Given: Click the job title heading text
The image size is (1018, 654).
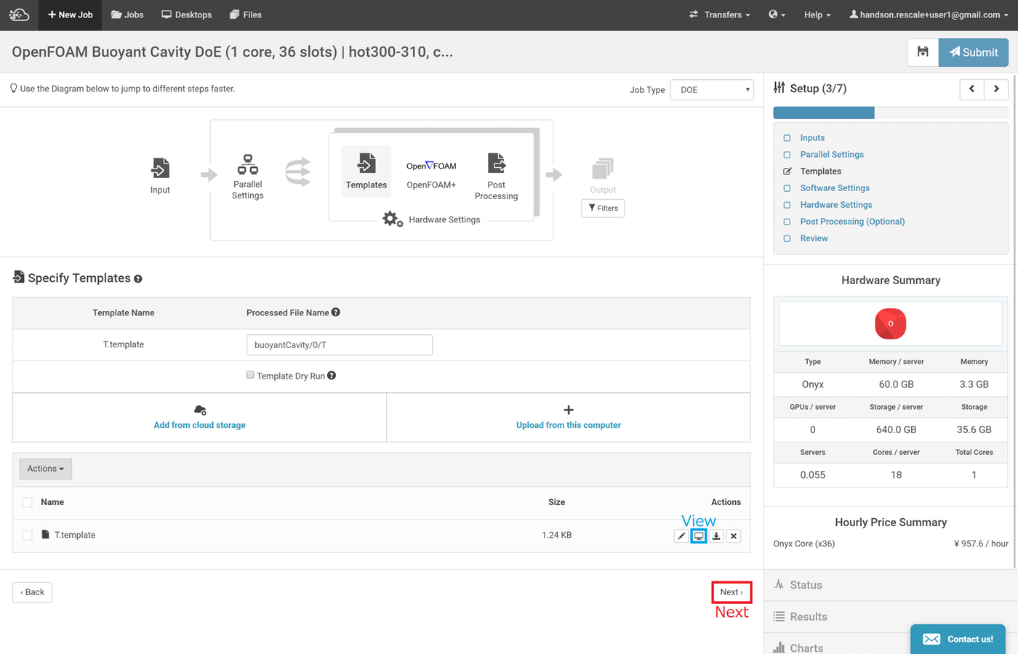Looking at the screenshot, I should 233,52.
